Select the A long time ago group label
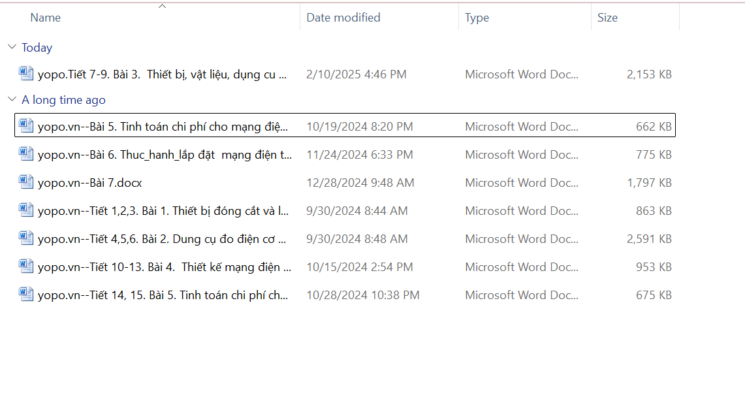 pyautogui.click(x=63, y=100)
